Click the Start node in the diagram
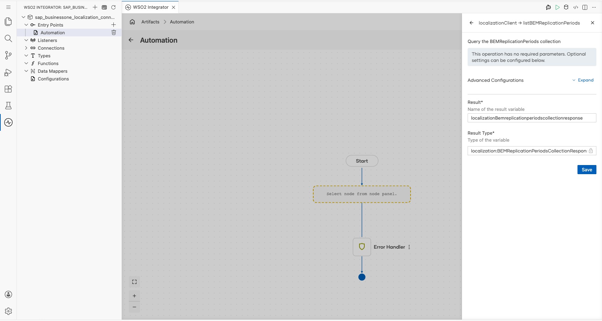The height and width of the screenshot is (321, 602). pyautogui.click(x=362, y=161)
